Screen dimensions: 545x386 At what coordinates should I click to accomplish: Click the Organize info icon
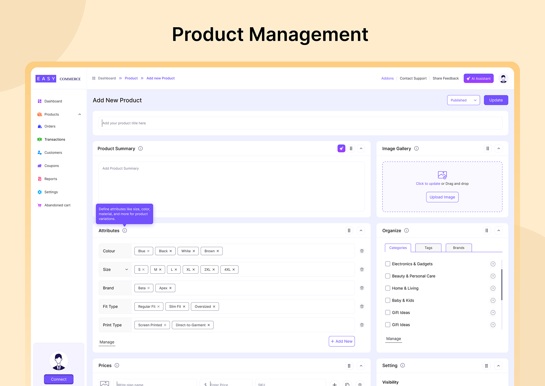(x=406, y=230)
